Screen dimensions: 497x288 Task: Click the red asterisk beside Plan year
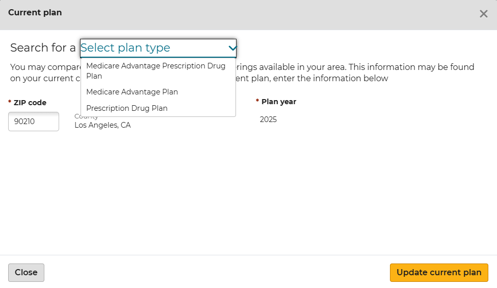(257, 101)
